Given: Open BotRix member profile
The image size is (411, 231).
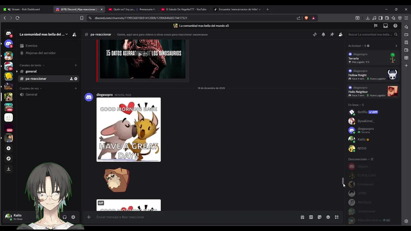Looking at the screenshot, I should tap(373, 112).
